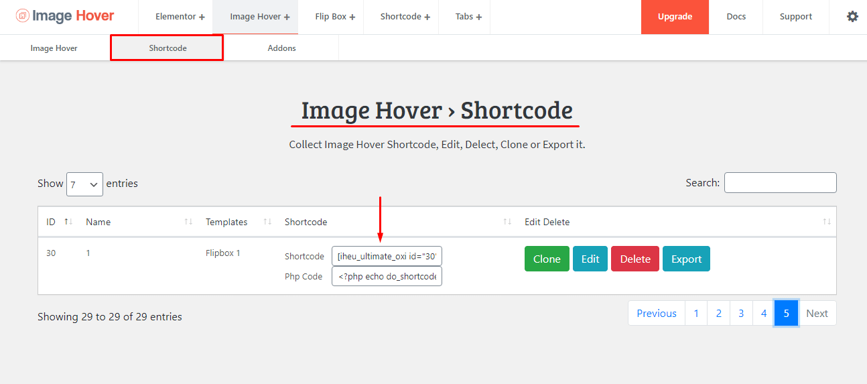
Task: Sort by Shortcode column arrows
Action: pyautogui.click(x=507, y=222)
